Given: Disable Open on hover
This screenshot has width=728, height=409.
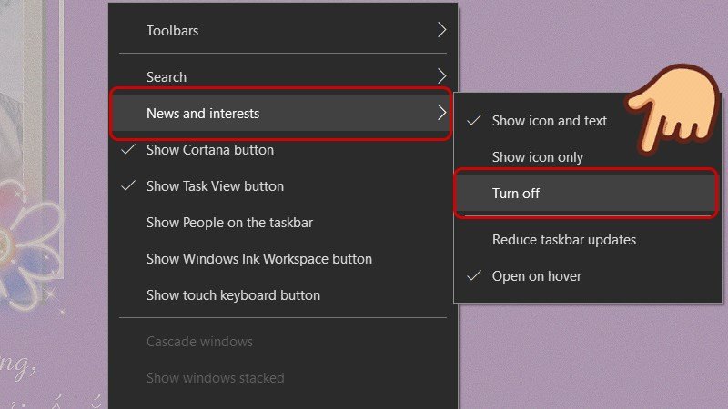Looking at the screenshot, I should pos(536,276).
